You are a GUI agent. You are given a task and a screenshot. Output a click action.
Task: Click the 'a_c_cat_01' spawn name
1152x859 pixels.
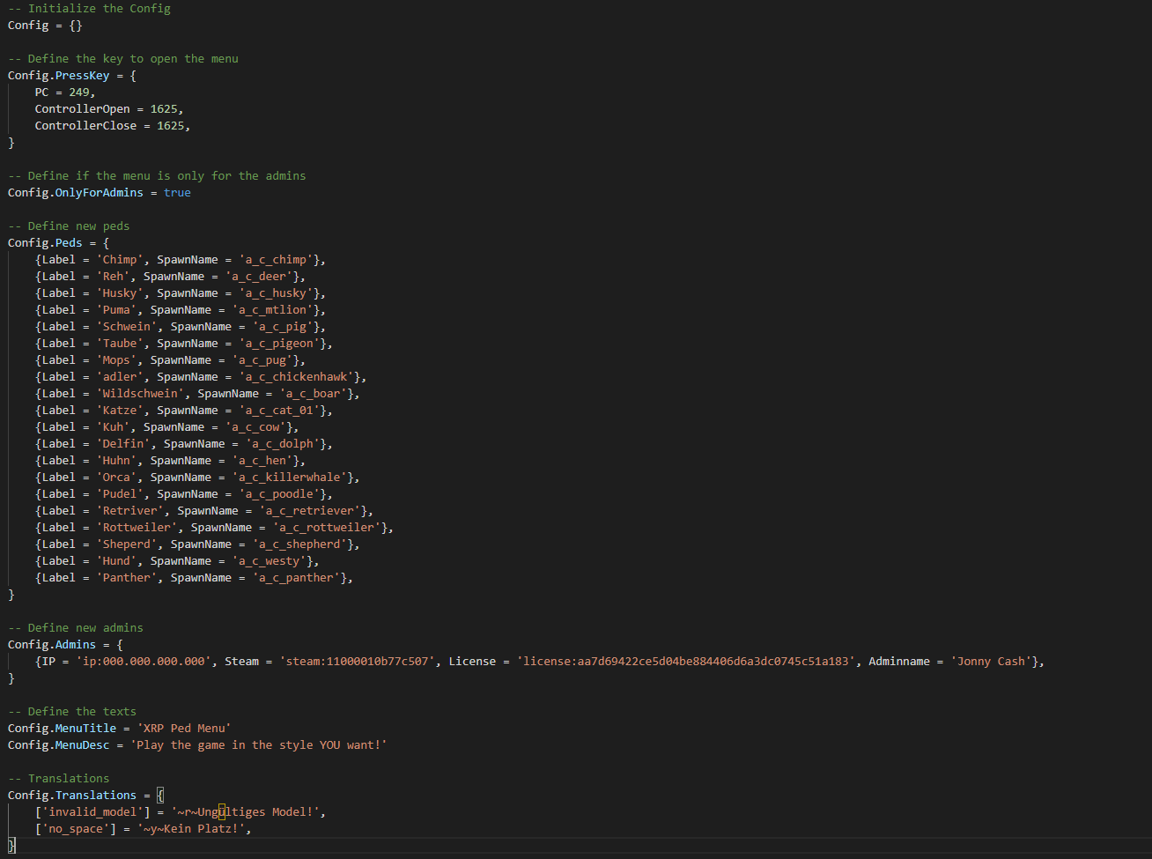pos(279,410)
